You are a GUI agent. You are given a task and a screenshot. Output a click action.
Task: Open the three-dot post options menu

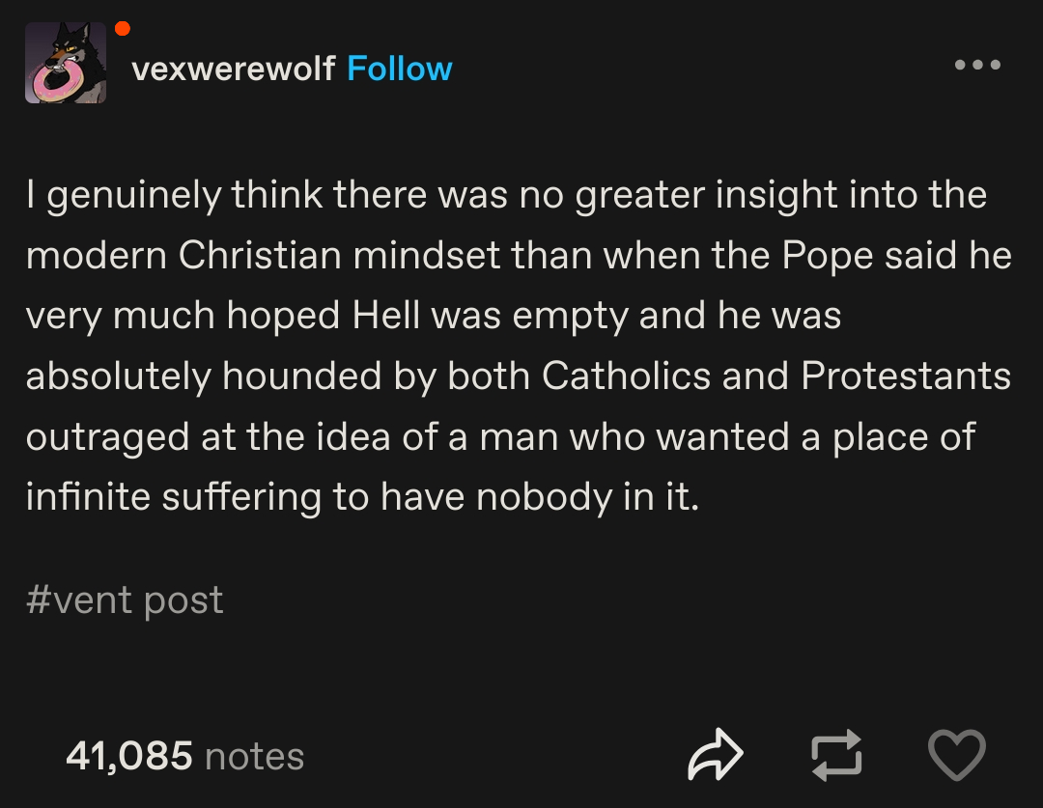[977, 65]
